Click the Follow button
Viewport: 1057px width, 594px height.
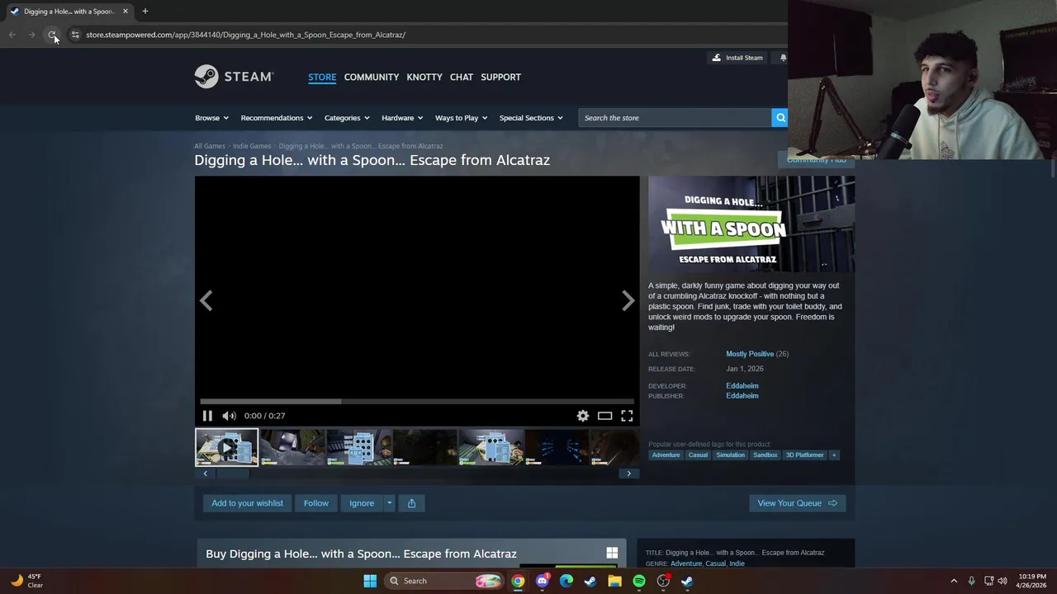[x=315, y=503]
